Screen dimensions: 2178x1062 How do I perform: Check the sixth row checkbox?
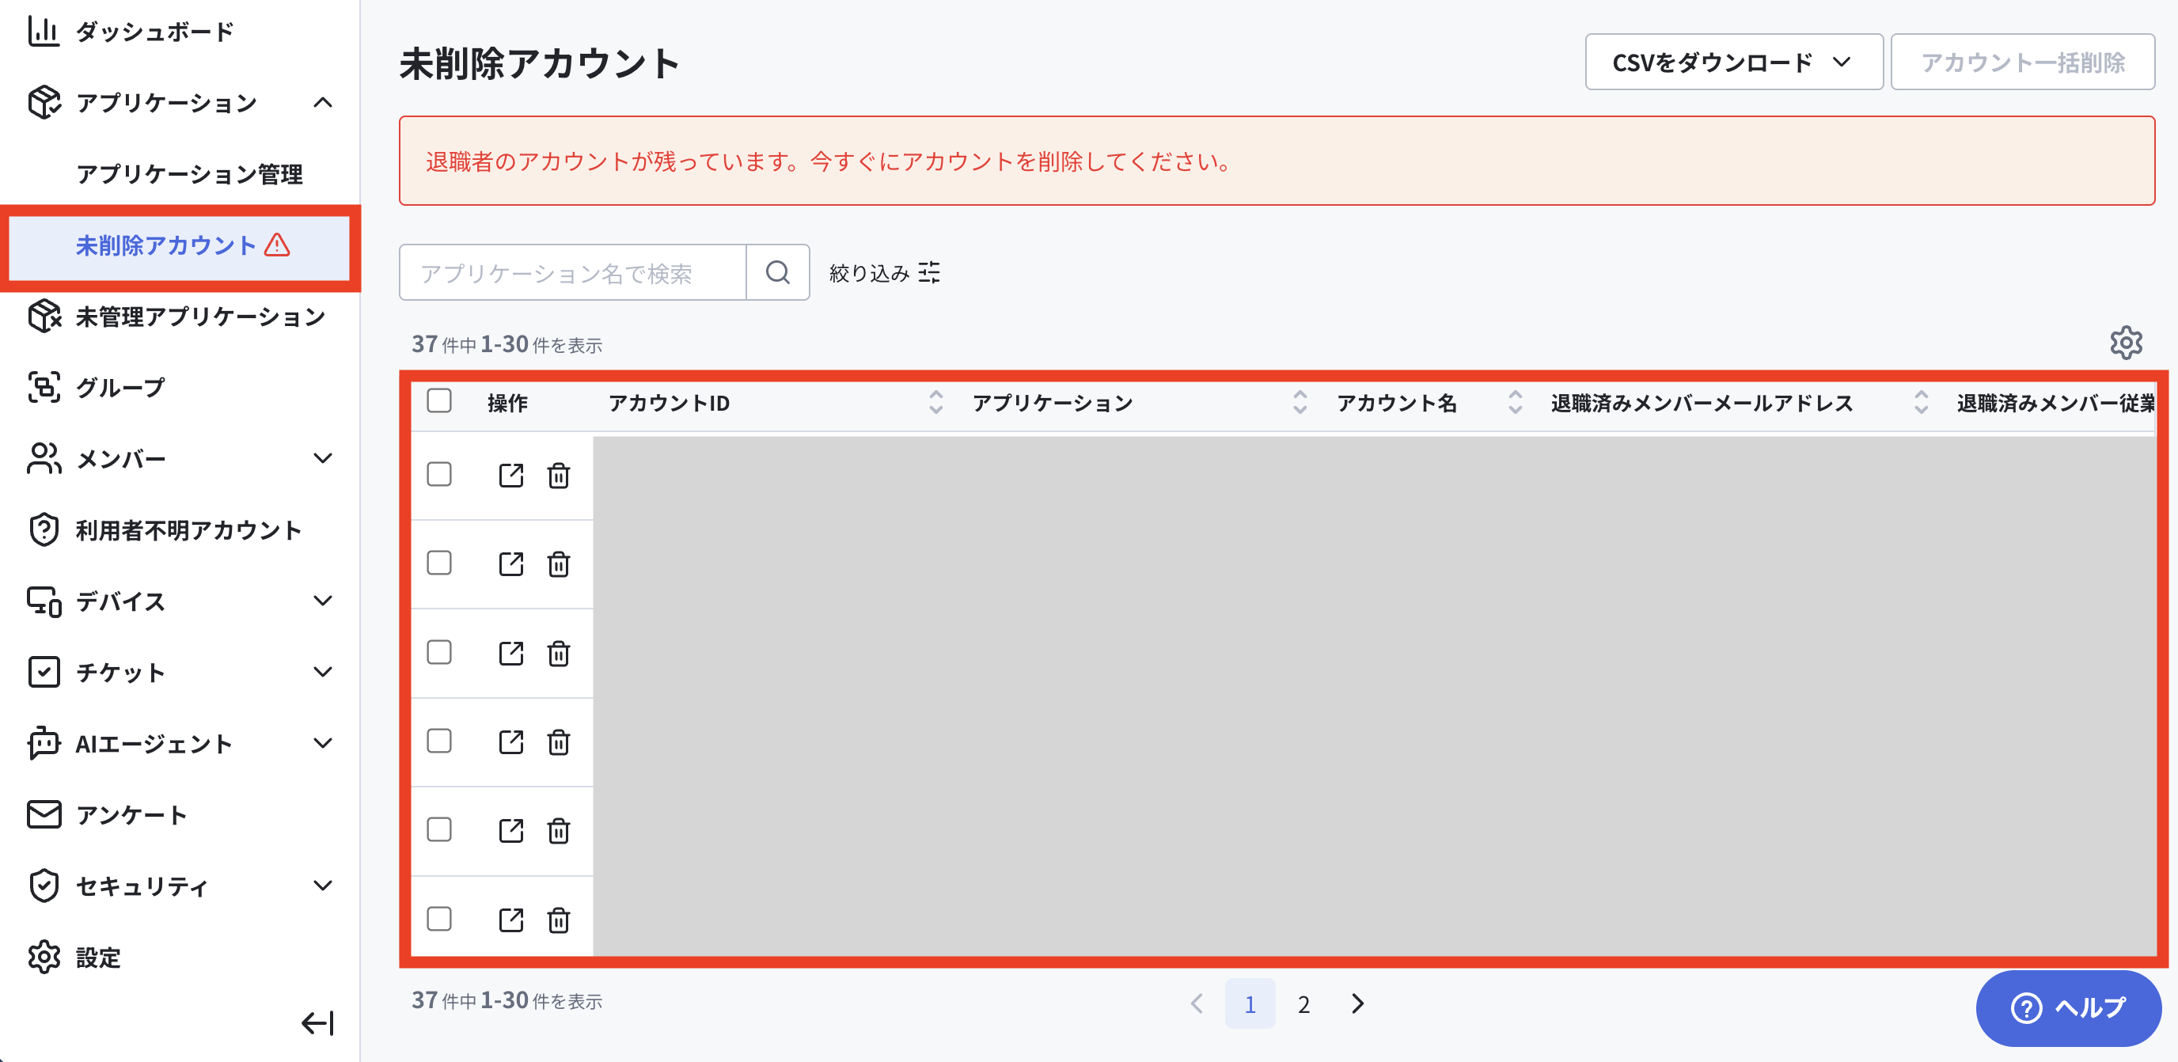(x=438, y=918)
